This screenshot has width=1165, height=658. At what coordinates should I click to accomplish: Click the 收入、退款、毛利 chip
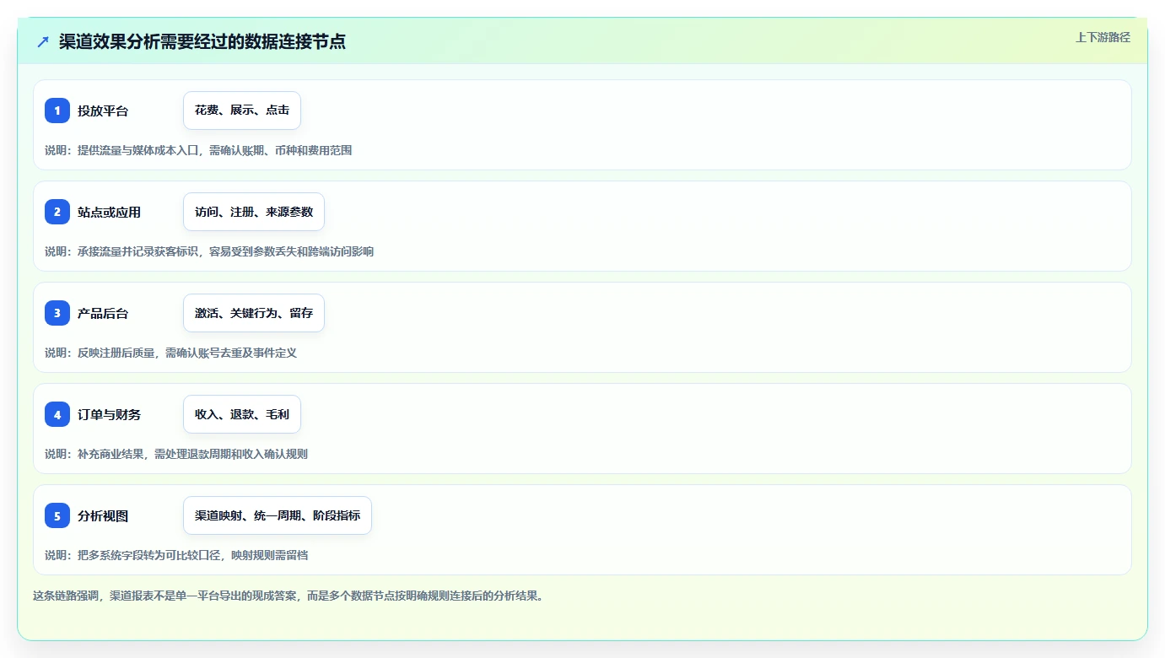pyautogui.click(x=242, y=414)
